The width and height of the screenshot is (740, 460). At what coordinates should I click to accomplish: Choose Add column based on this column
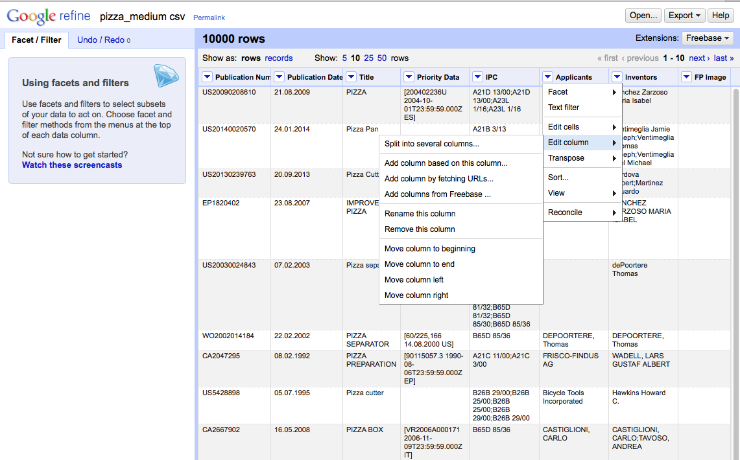point(460,163)
